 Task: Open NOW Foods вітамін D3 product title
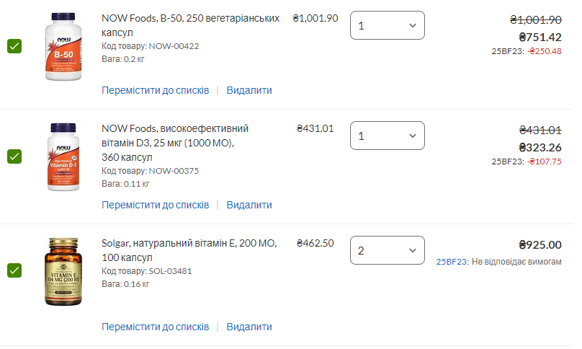coord(175,143)
